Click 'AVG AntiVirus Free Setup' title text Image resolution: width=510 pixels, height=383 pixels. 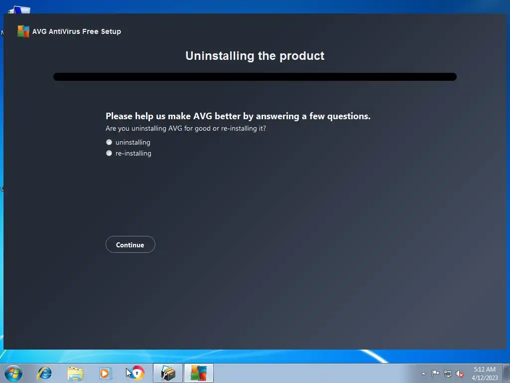77,31
